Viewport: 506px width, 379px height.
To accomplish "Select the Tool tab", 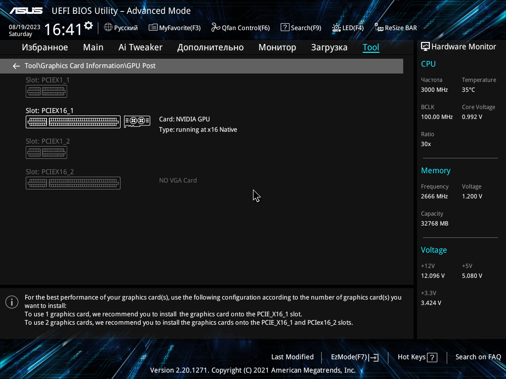I will point(371,47).
